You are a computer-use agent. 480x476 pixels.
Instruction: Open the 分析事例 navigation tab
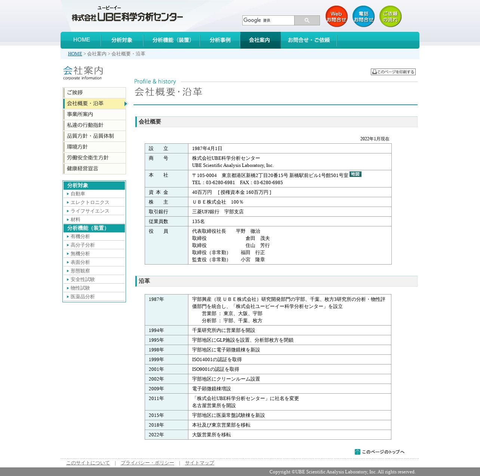click(220, 40)
